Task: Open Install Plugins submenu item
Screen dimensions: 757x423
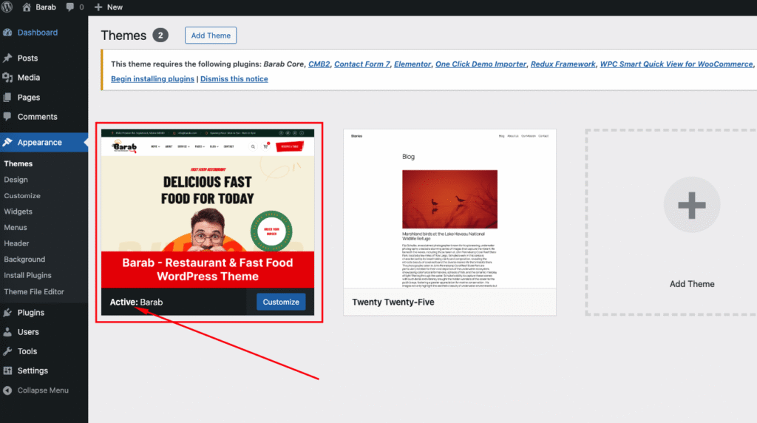Action: 27,275
